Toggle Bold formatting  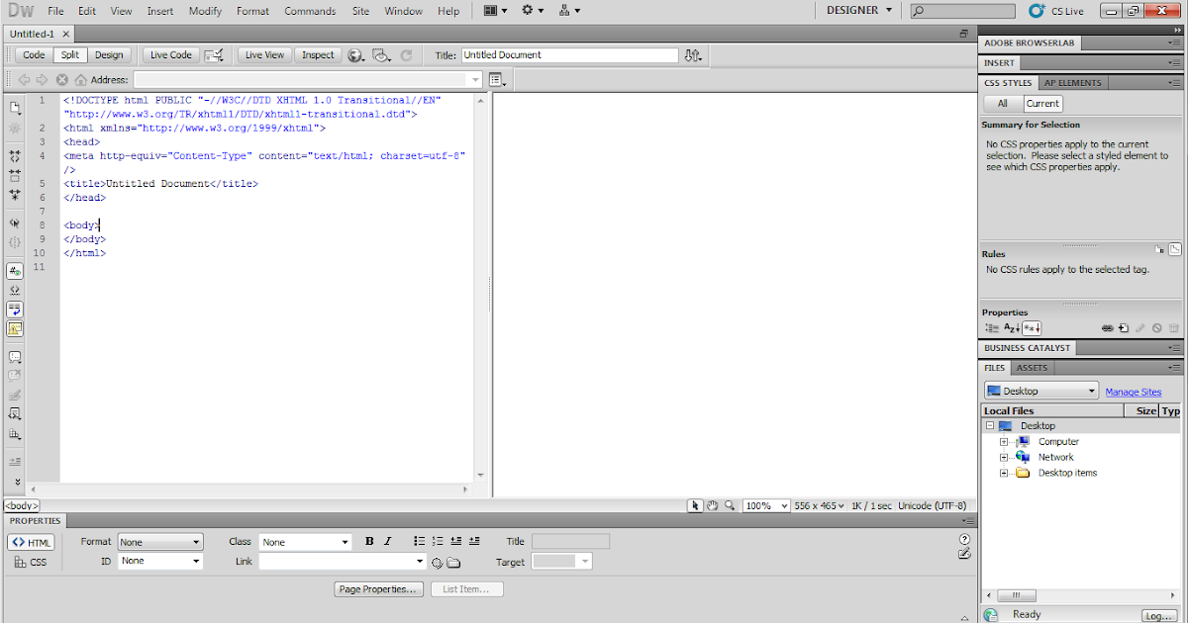pos(369,542)
